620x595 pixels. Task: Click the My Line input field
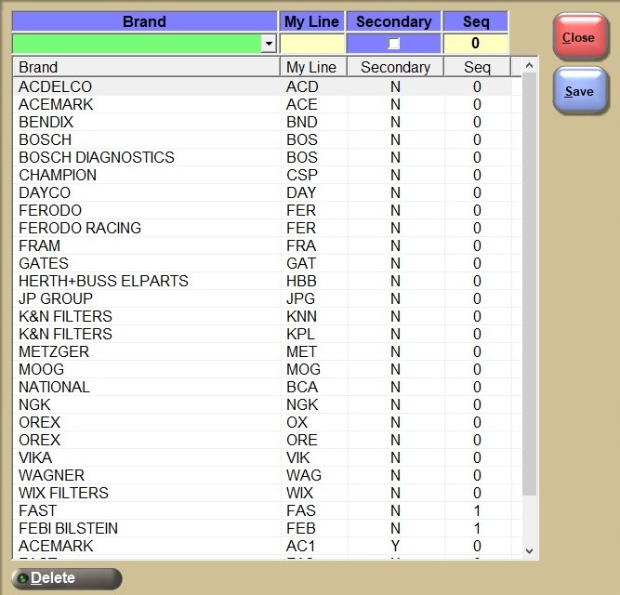click(x=312, y=44)
